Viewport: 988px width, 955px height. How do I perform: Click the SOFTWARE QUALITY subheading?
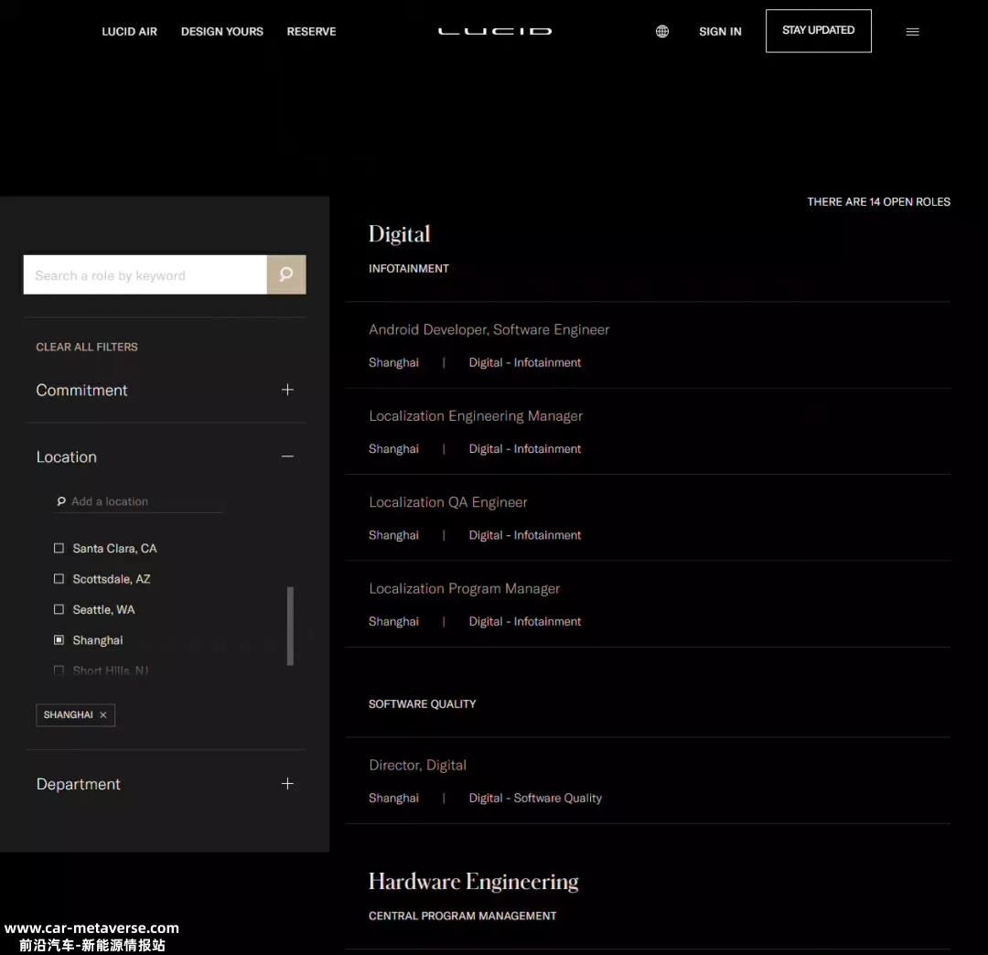point(422,703)
